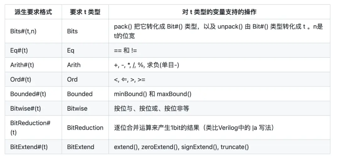This screenshot has width=339, height=161.
Task: Click the 按位与、按位或、按位非等 cell
Action: [x=152, y=109]
